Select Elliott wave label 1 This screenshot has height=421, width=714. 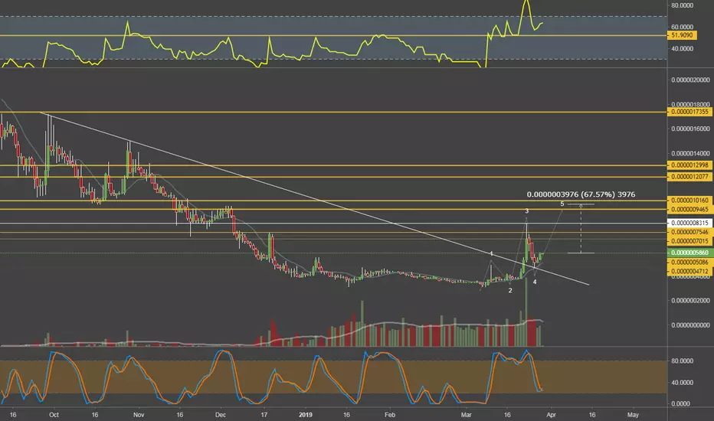click(491, 253)
